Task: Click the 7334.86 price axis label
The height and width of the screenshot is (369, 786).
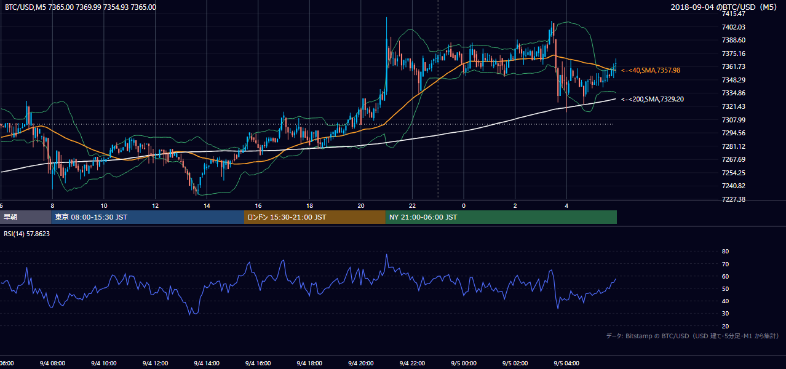Action: pos(734,93)
